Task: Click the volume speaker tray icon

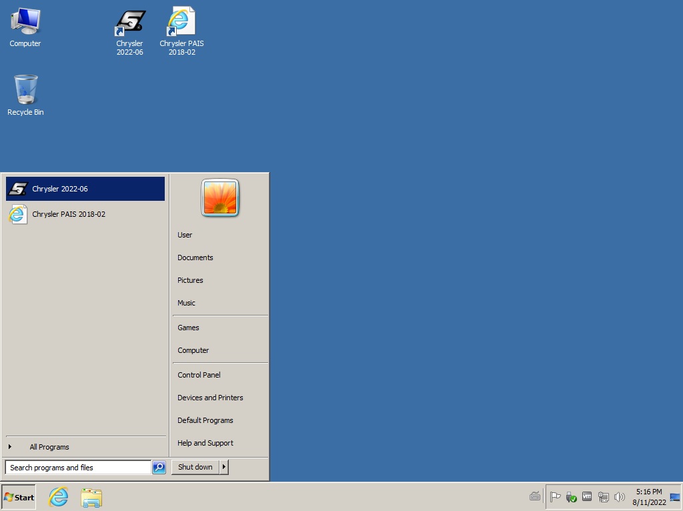Action: tap(619, 496)
